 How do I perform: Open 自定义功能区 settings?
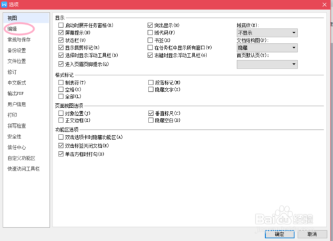[21, 158]
